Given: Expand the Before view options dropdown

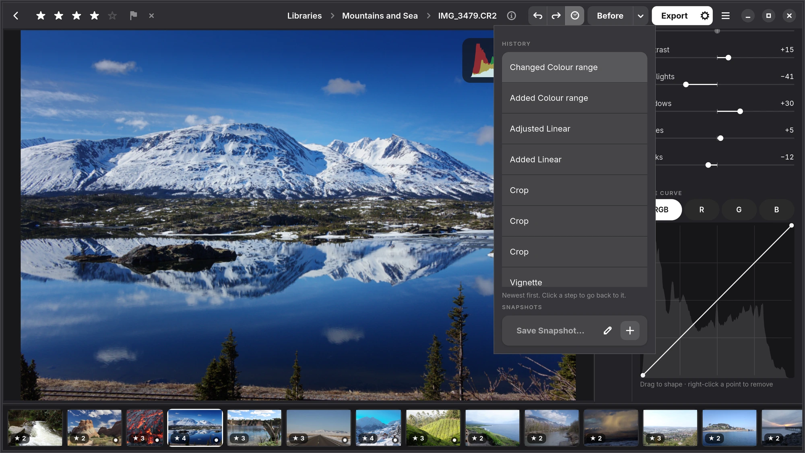Looking at the screenshot, I should [x=640, y=16].
